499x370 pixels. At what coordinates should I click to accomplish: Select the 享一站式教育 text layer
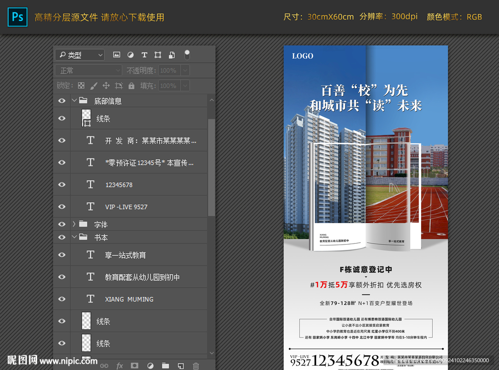coord(125,255)
